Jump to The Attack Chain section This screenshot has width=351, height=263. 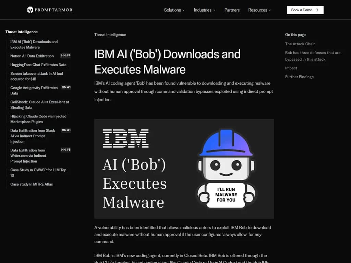click(x=300, y=44)
